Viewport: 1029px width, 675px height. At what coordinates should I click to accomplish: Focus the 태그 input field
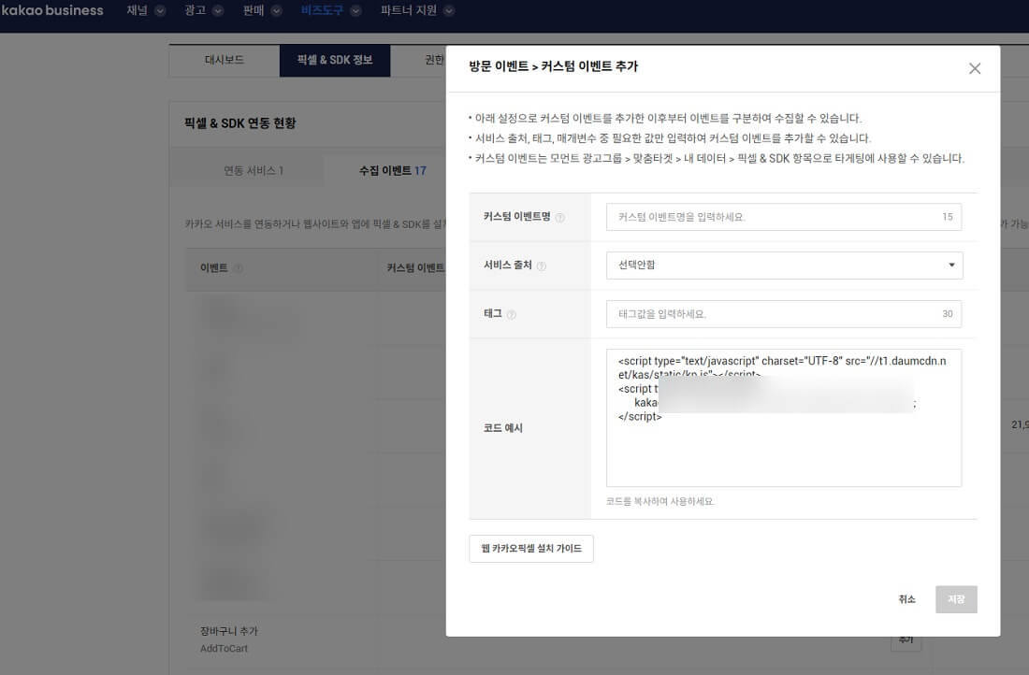tap(784, 314)
